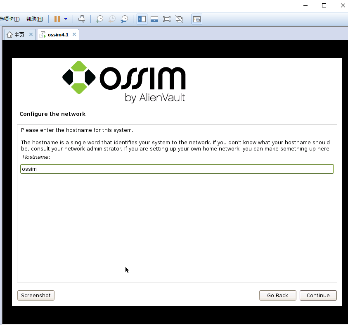Open the 选项卡(T) menu
This screenshot has width=348, height=325.
coord(10,19)
